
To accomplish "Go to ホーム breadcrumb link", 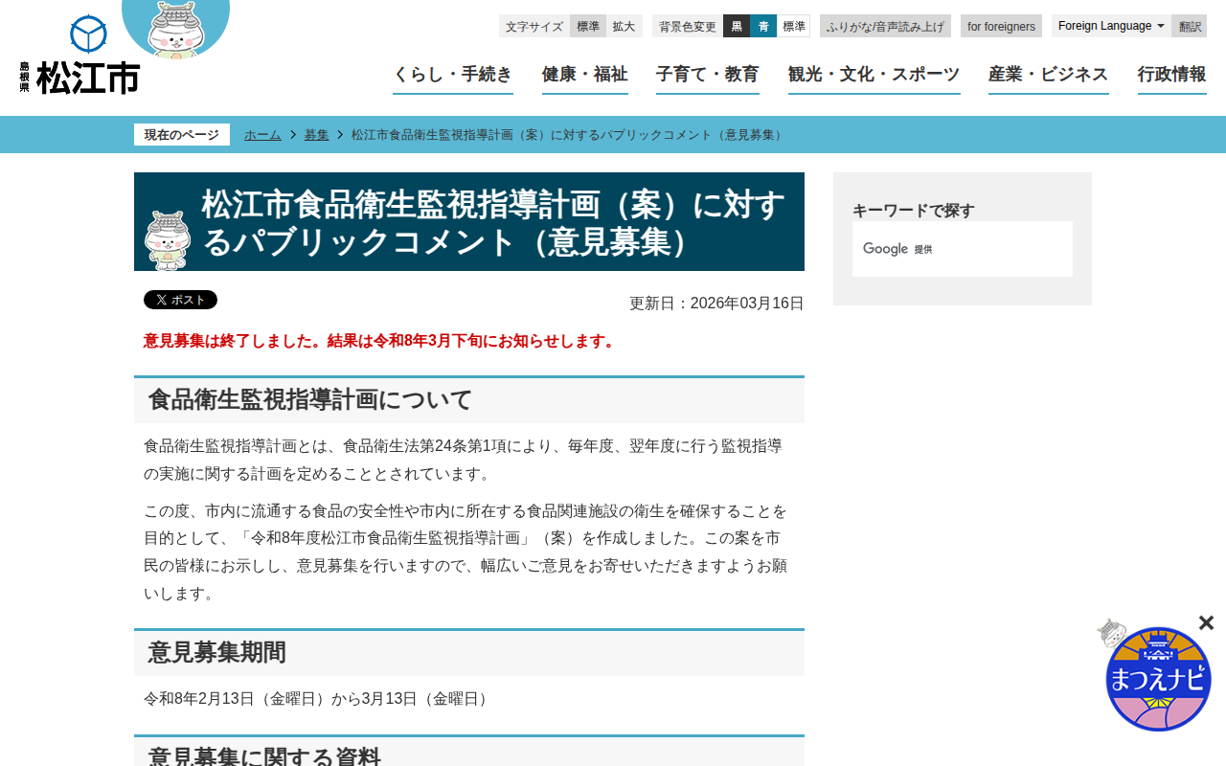I will point(262,135).
